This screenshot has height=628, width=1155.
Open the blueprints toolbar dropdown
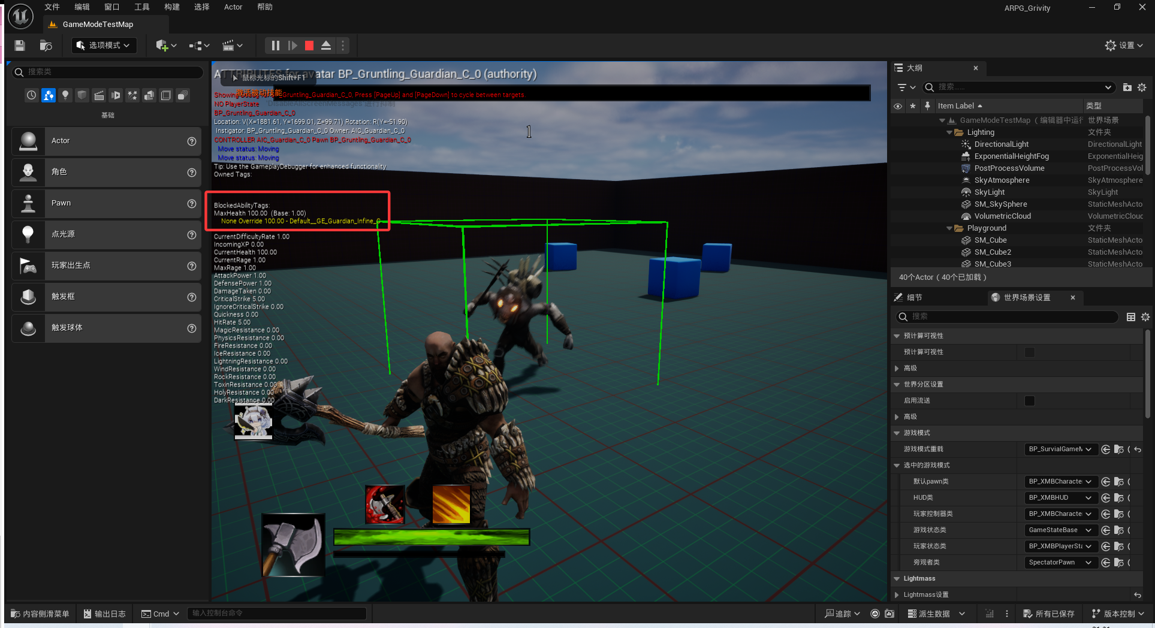pos(199,46)
